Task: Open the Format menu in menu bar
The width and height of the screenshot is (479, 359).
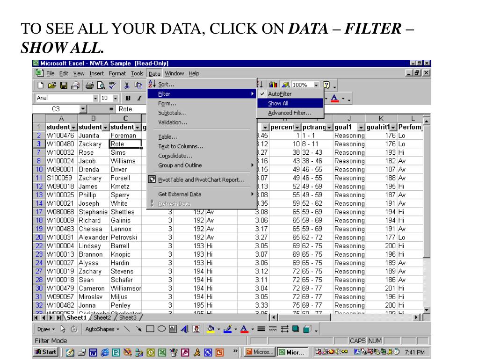Action: click(117, 73)
